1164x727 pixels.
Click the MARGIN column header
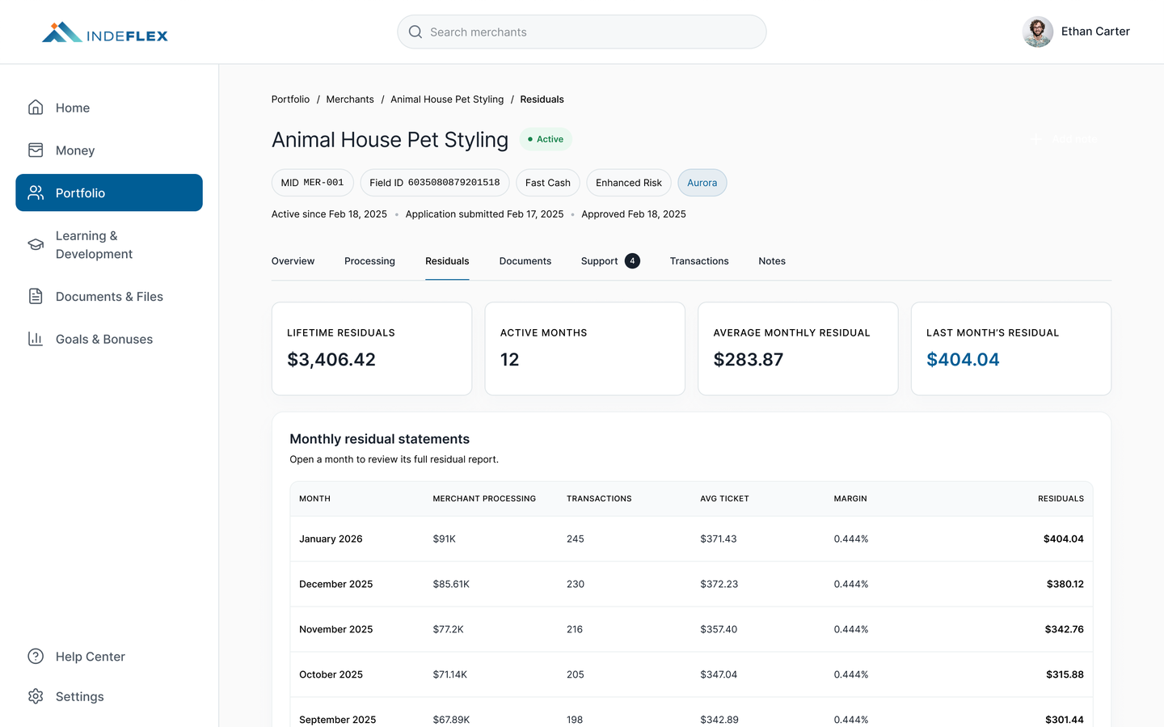pyautogui.click(x=850, y=499)
